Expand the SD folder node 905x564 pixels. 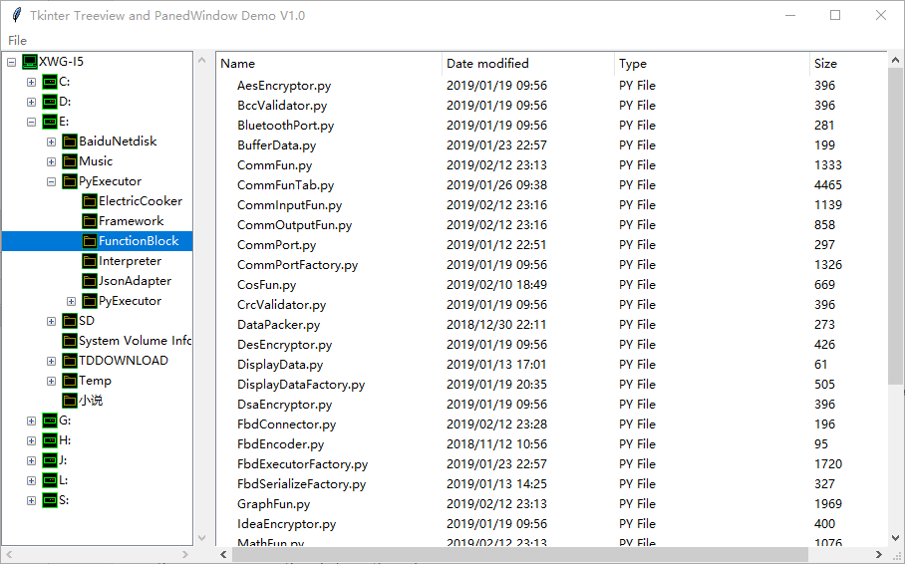[x=52, y=322]
